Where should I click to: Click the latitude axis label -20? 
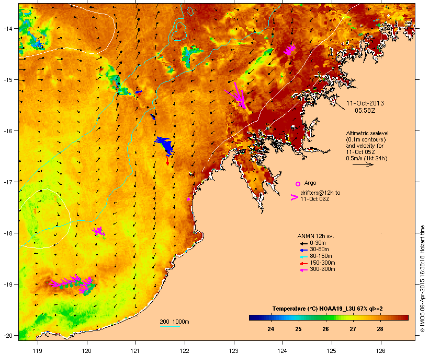(7, 336)
